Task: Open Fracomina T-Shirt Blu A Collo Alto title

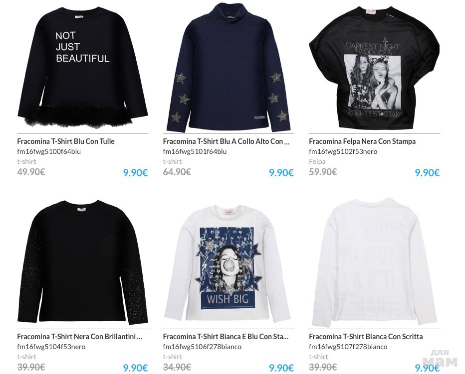Action: pyautogui.click(x=227, y=141)
